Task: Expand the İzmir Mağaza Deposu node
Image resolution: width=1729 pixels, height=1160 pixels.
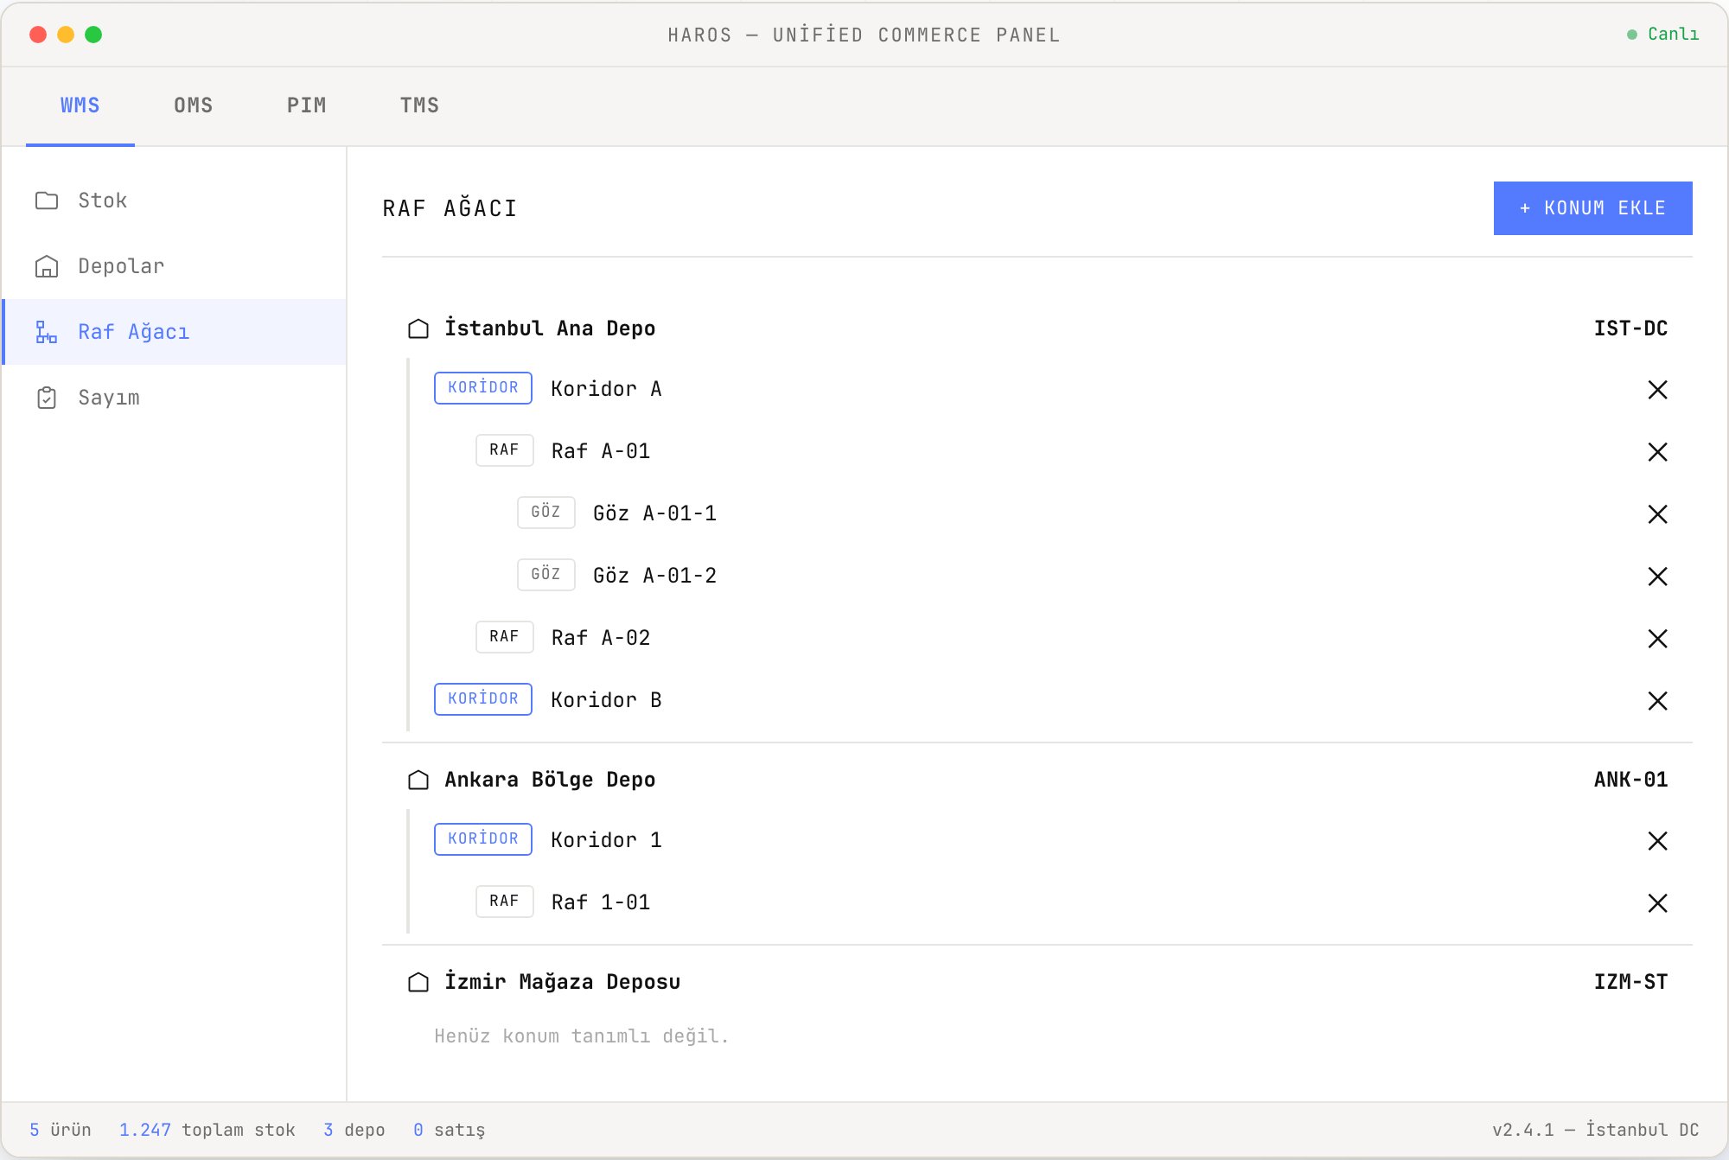Action: [1037, 982]
